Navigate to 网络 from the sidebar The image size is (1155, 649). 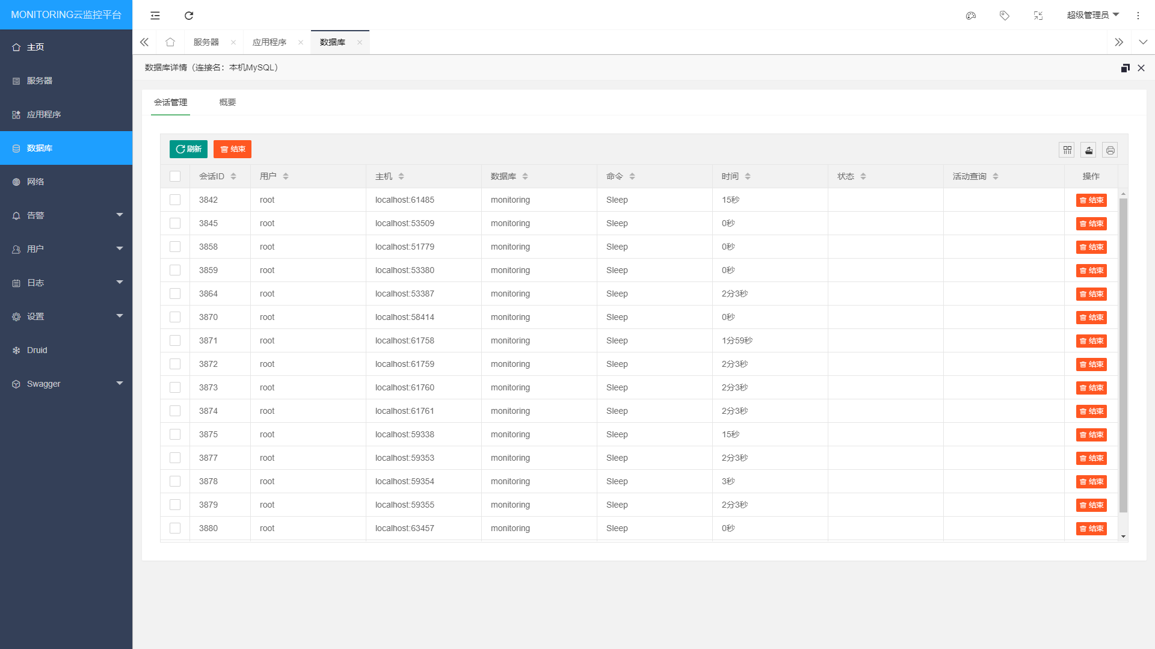click(x=36, y=181)
